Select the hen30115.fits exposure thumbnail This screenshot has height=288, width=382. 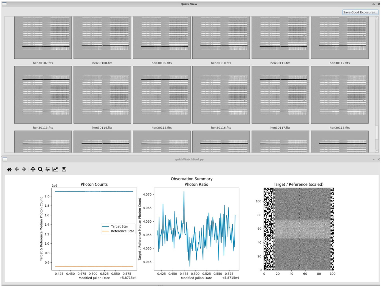coord(162,95)
